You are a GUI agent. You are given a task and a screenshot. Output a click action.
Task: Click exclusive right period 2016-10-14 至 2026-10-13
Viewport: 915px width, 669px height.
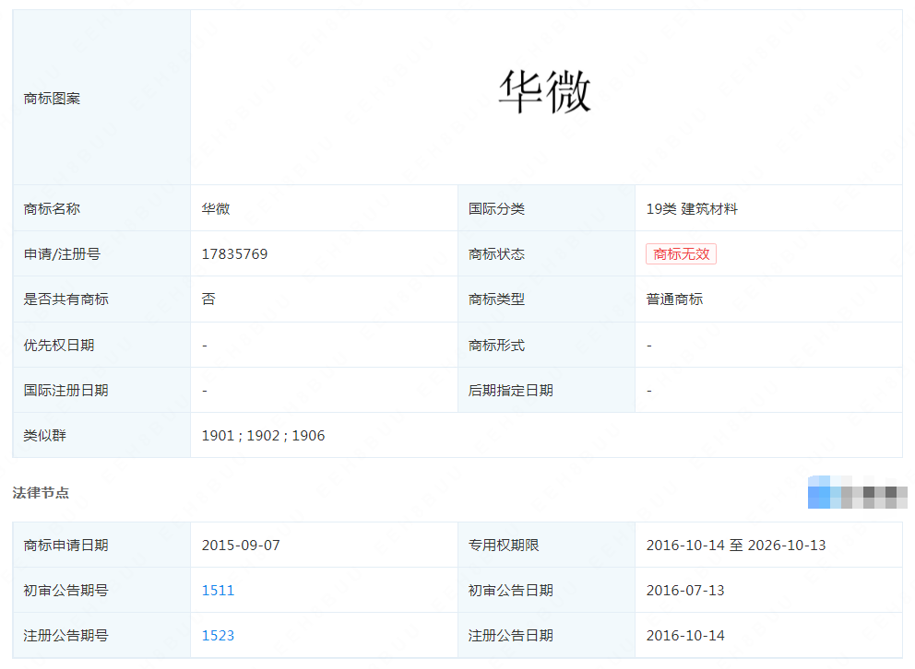point(736,545)
